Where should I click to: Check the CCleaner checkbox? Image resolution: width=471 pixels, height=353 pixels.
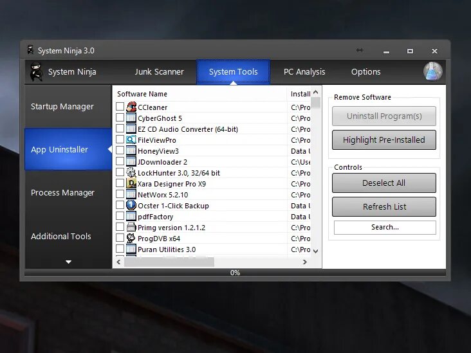(120, 106)
